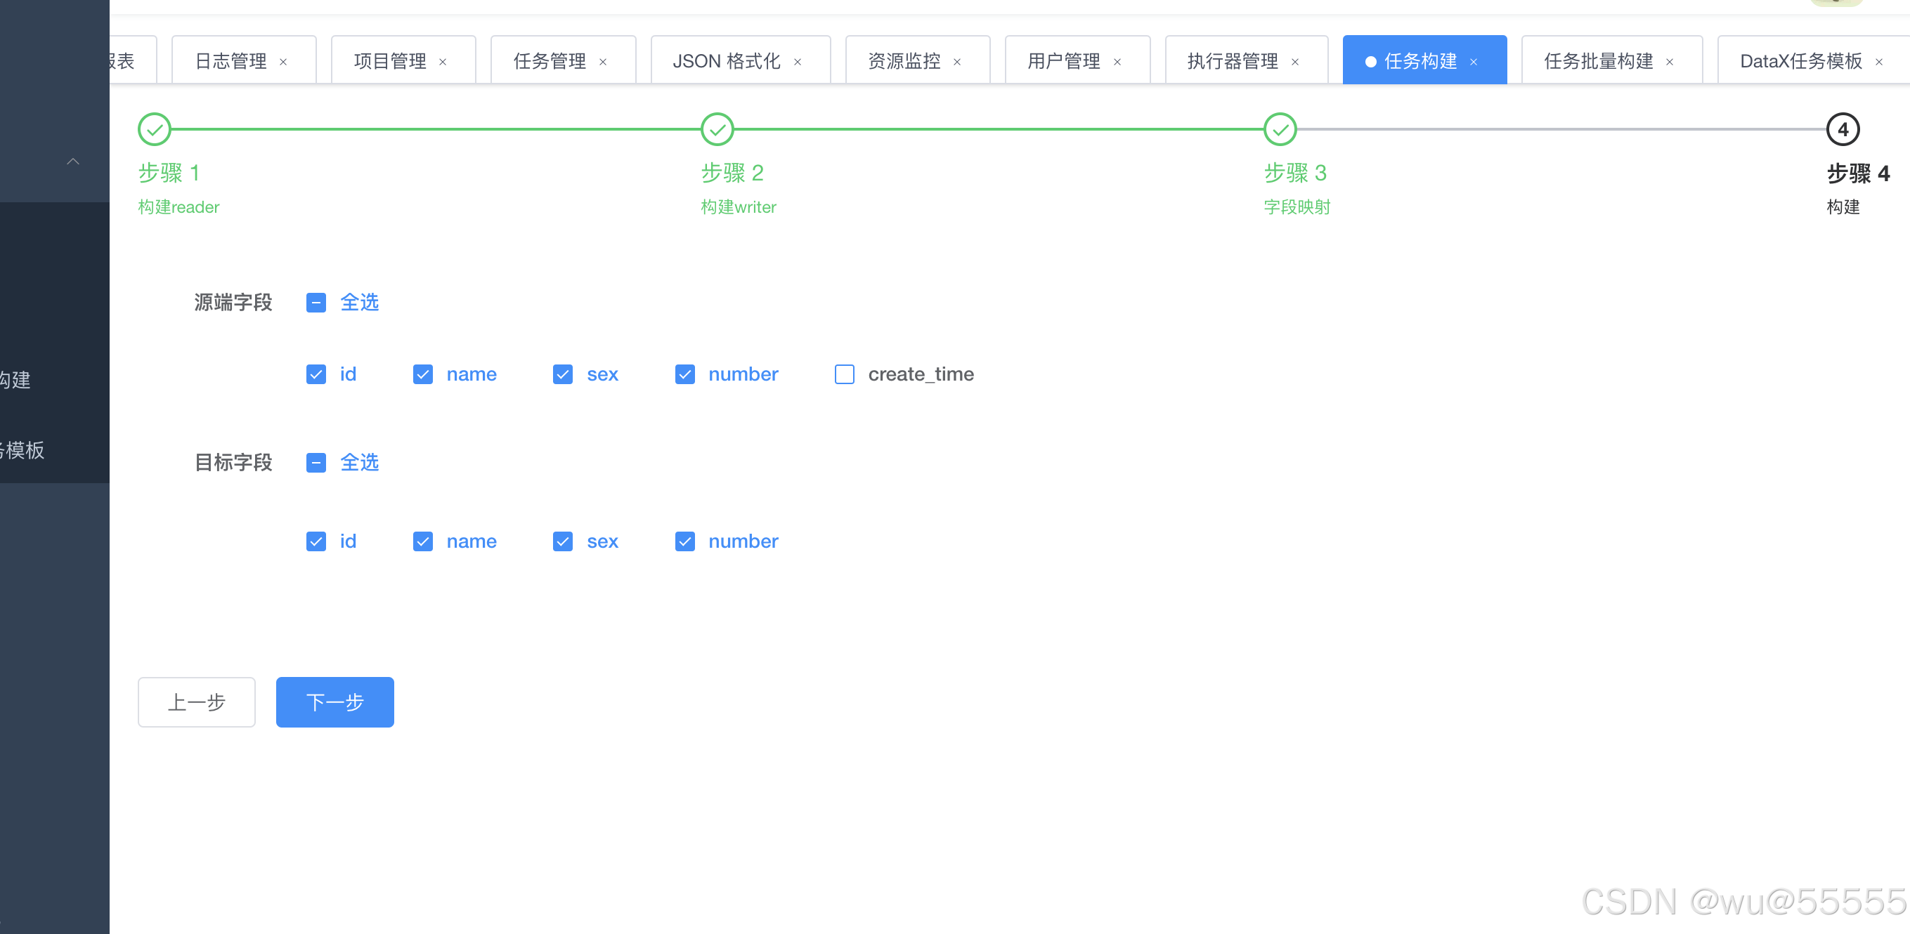Uncheck the source field number checkbox
The image size is (1910, 934).
click(684, 374)
